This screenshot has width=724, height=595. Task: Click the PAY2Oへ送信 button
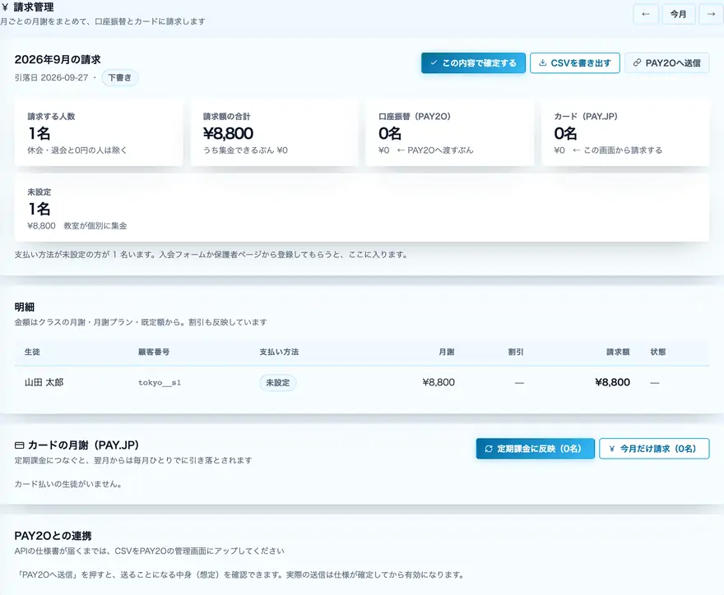click(x=666, y=62)
